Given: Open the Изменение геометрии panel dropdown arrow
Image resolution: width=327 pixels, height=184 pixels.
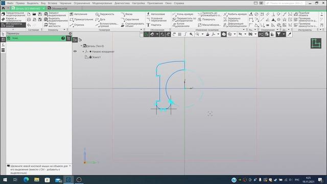Looking at the screenshot, I should (244, 30).
